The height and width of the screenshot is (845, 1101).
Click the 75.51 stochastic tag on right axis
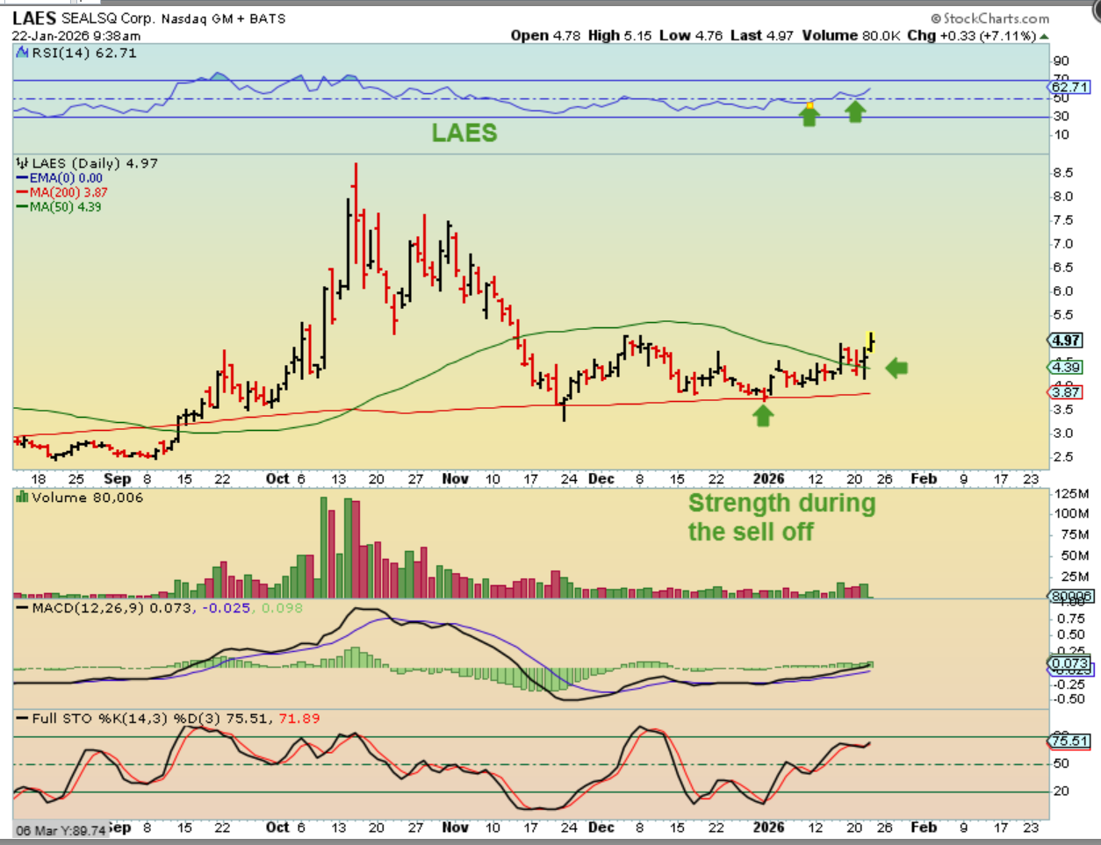1069,741
